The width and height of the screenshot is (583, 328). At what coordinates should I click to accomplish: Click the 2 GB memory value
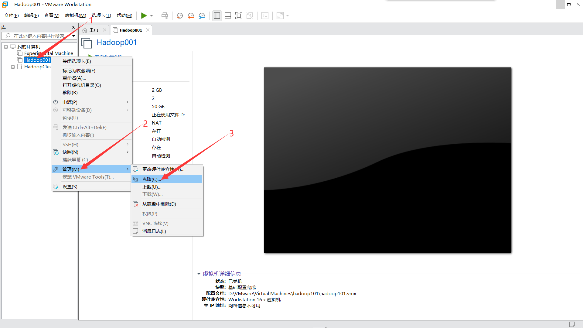point(157,90)
